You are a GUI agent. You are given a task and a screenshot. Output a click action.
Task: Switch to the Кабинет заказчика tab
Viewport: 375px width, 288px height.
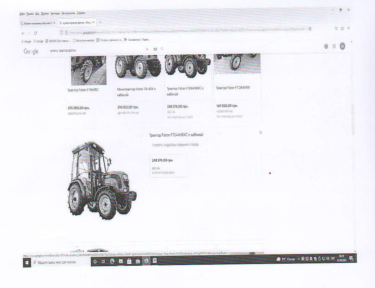[x=38, y=23]
